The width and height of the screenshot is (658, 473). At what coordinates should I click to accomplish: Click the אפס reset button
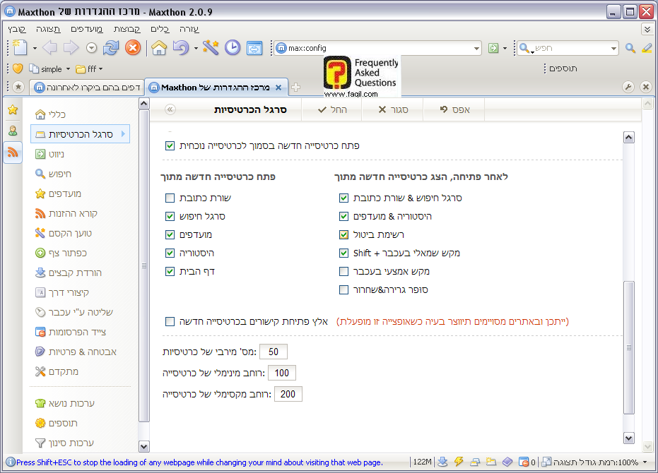(454, 109)
